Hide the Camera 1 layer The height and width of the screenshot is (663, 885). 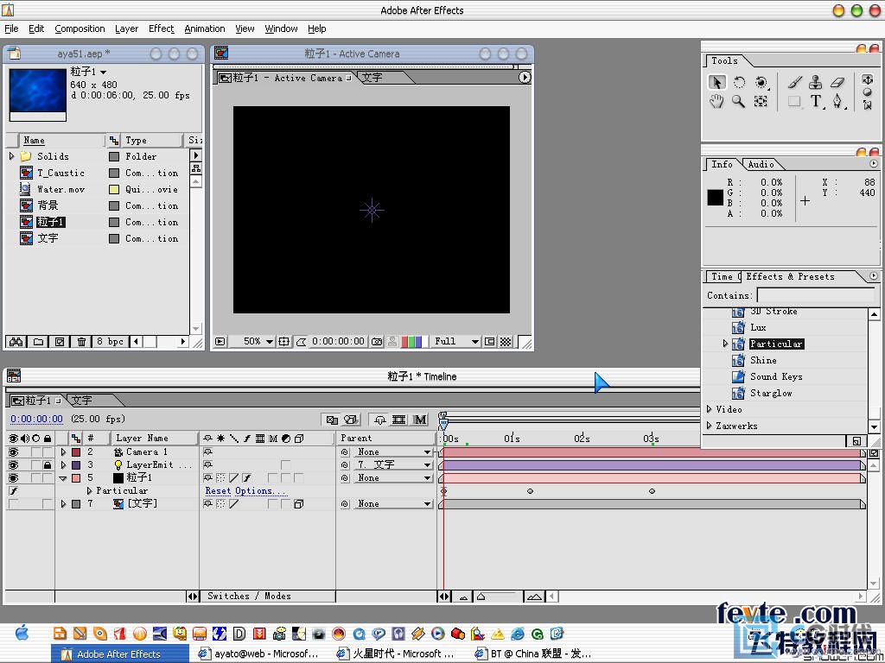click(x=13, y=452)
